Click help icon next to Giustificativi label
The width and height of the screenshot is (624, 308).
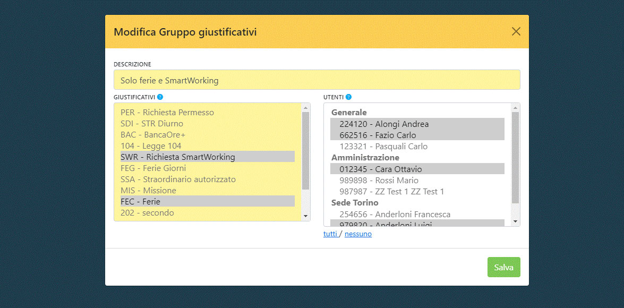[160, 97]
